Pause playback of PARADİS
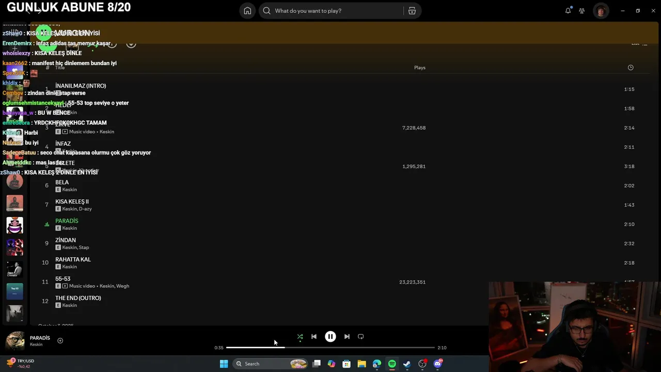The width and height of the screenshot is (661, 372). coord(330,336)
